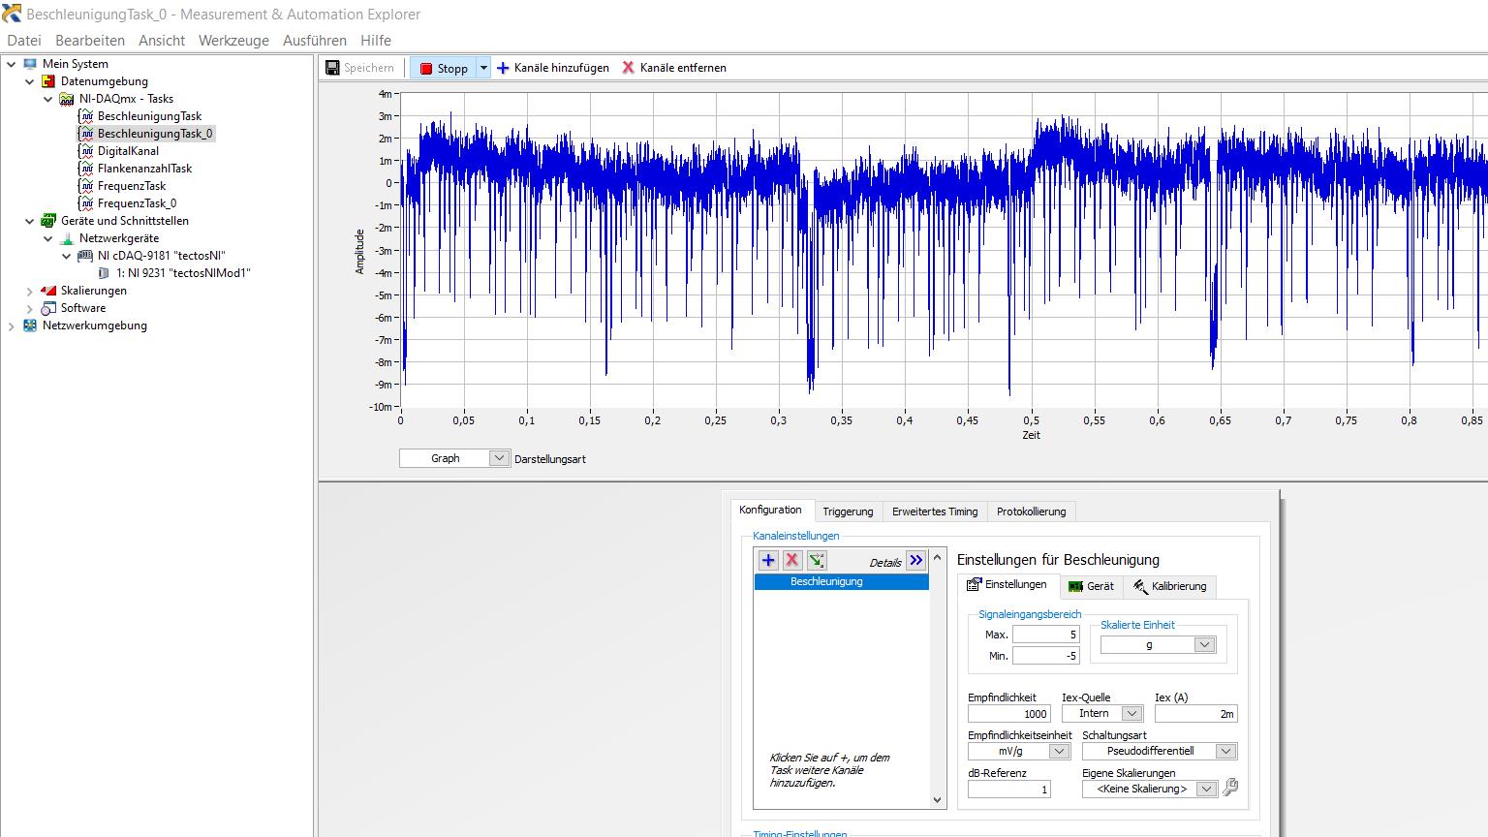Collapse the Datenumgebung tree node
Screen dimensions: 1488x837
30,81
